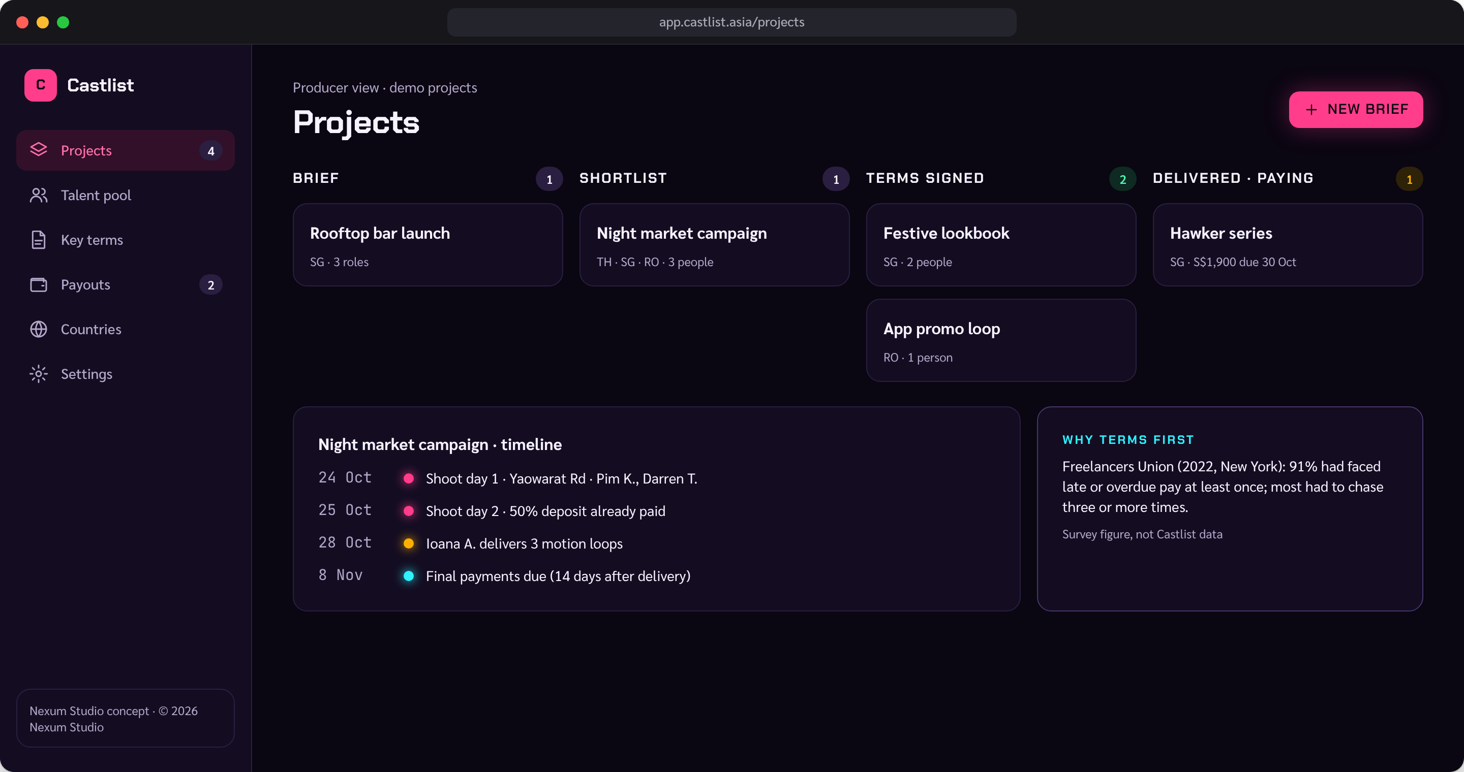Click the Settings gear icon
This screenshot has height=772, width=1464.
pyautogui.click(x=39, y=373)
